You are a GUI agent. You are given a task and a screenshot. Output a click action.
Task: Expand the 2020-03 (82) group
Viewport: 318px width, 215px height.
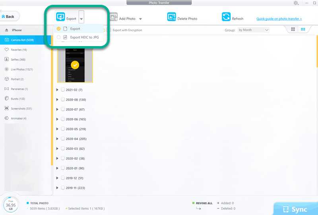click(x=57, y=149)
